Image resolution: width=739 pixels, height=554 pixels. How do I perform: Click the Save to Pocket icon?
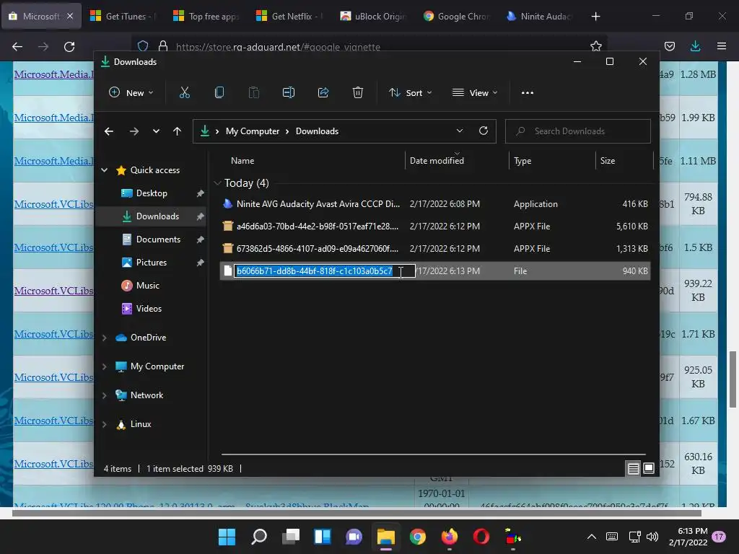tap(669, 46)
